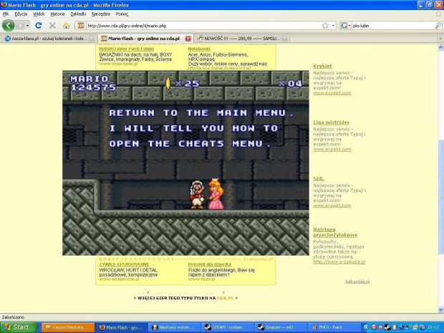The width and height of the screenshot is (444, 333).
Task: Open the Edycja menu
Action: point(21,14)
